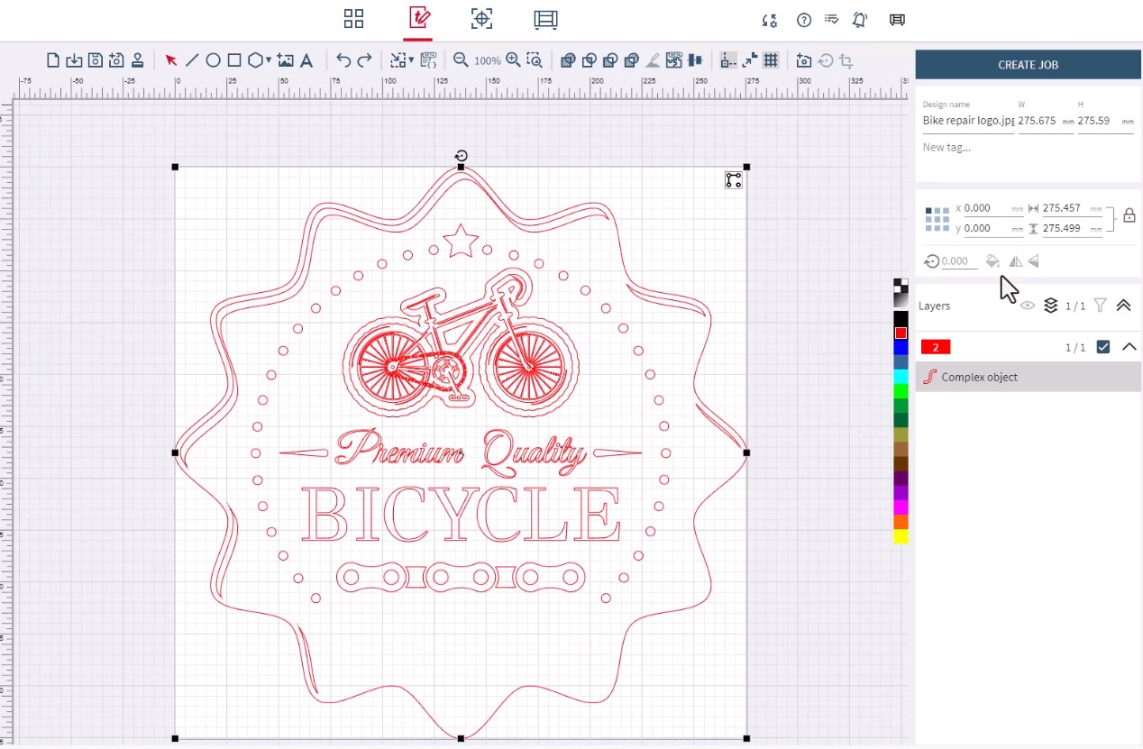1143x749 pixels.
Task: Click the new blank design icon
Action: [53, 60]
